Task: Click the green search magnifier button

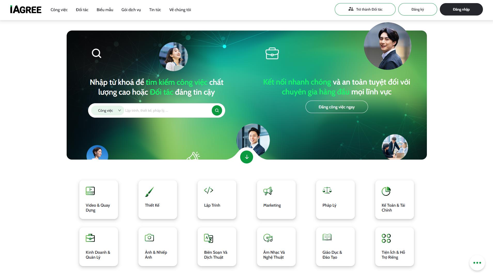Action: (x=217, y=110)
